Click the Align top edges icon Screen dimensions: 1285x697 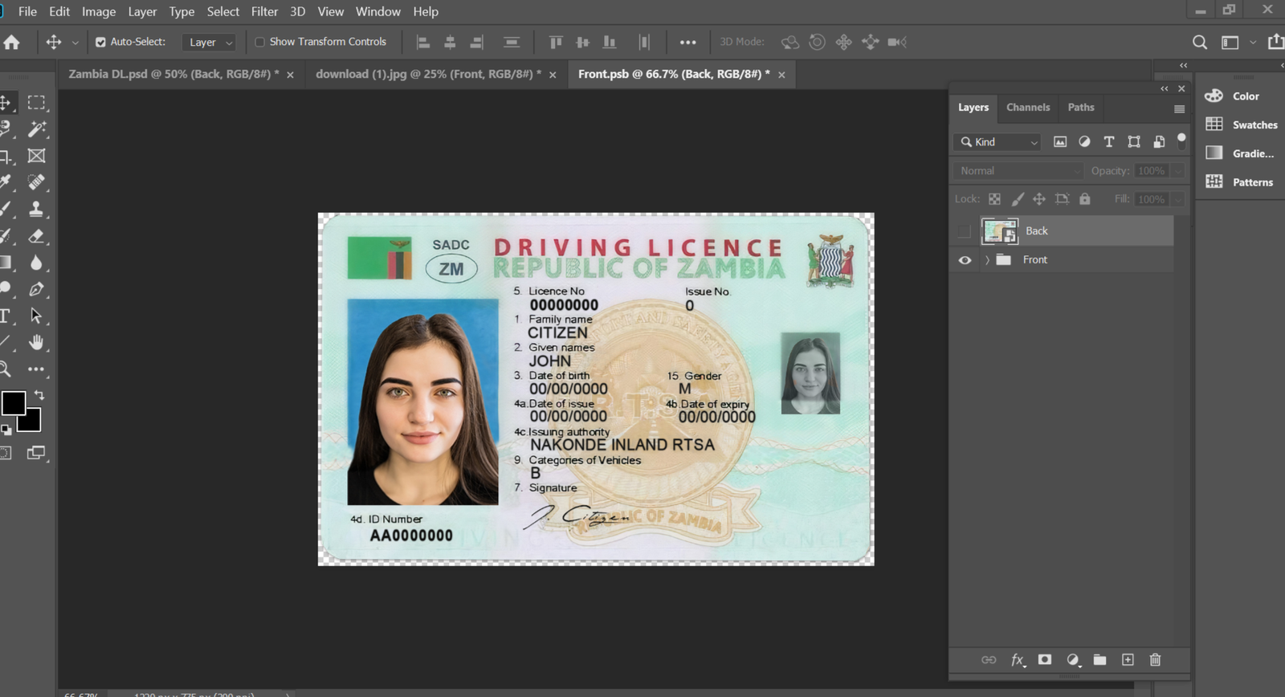pyautogui.click(x=556, y=42)
